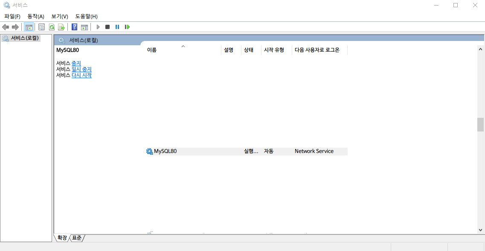Image resolution: width=485 pixels, height=251 pixels.
Task: Click the Network Service logon cell
Action: tap(314, 152)
